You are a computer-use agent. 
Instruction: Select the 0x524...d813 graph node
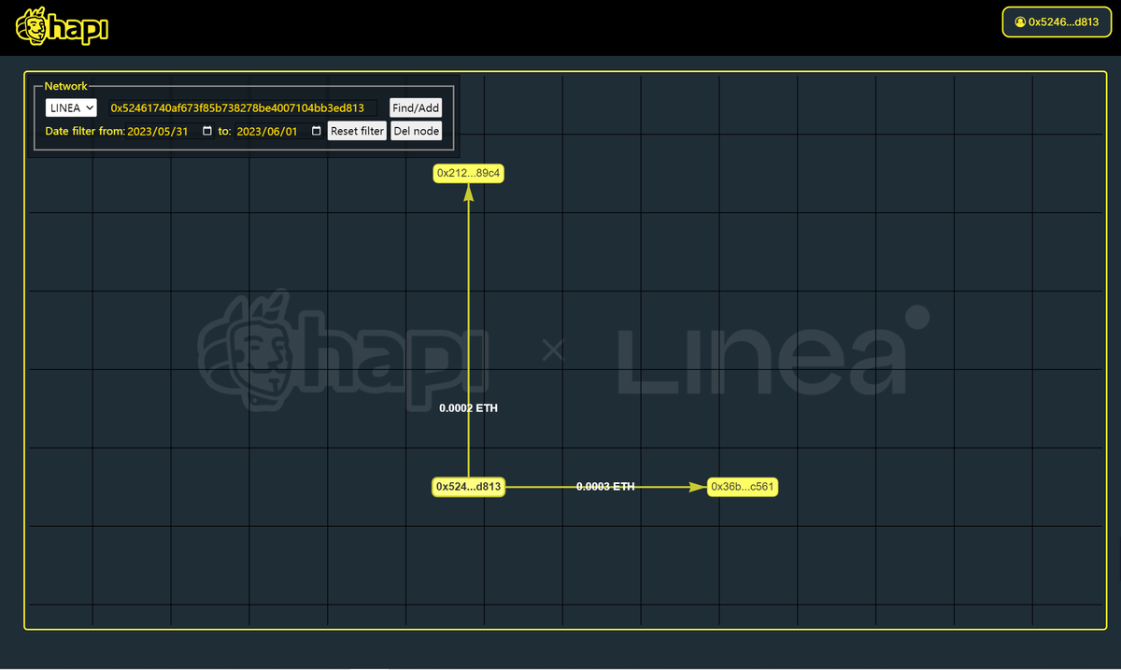469,487
